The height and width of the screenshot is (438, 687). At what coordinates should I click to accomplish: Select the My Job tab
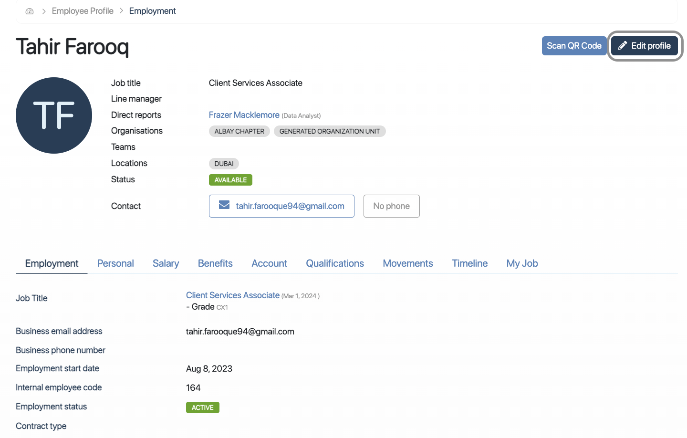[x=522, y=263]
